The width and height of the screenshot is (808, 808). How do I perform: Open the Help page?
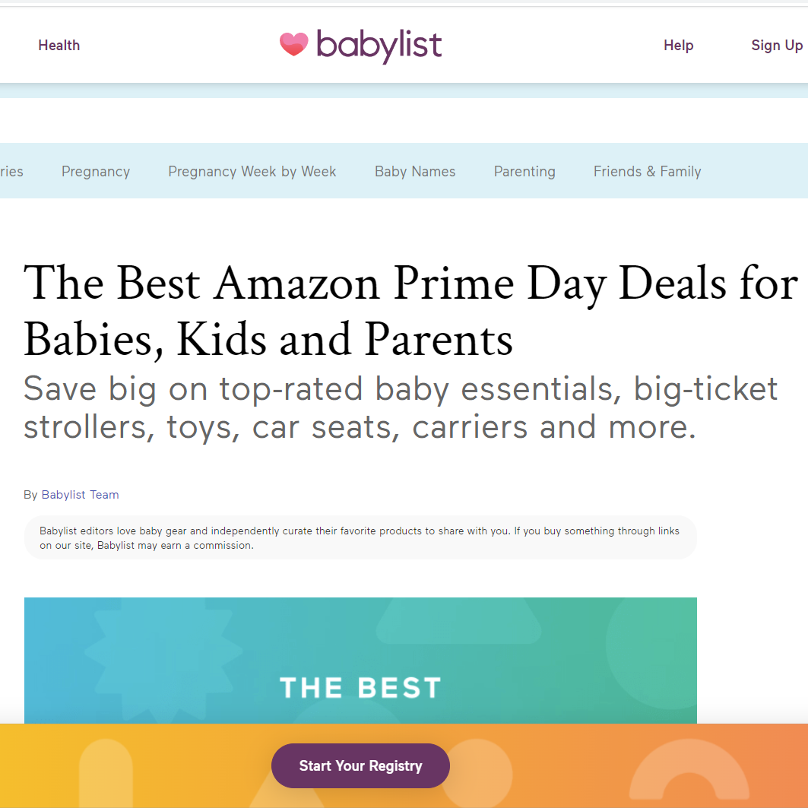678,46
